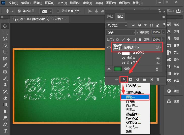The height and width of the screenshot is (135, 184).
Task: Collapse 感恩教师节 layer effects arrow
Action: [161, 47]
